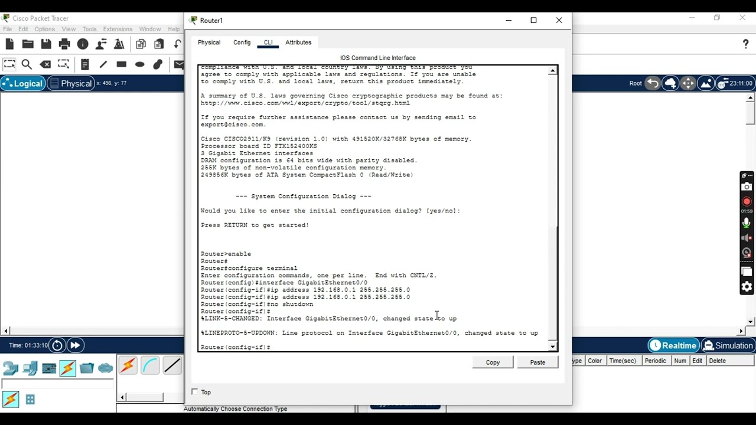Screen dimensions: 756x425
Task: Choose the Copper Straight-Through cable
Action: [x=172, y=366]
